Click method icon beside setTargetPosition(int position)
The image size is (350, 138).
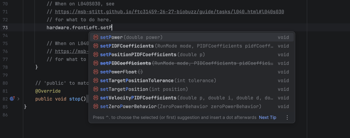pos(95,89)
